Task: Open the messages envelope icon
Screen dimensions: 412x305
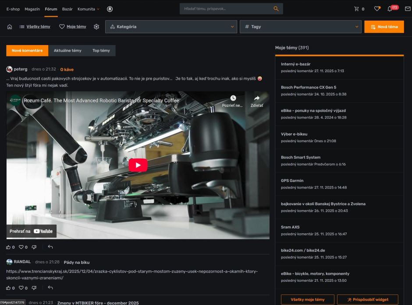Action: pyautogui.click(x=408, y=9)
